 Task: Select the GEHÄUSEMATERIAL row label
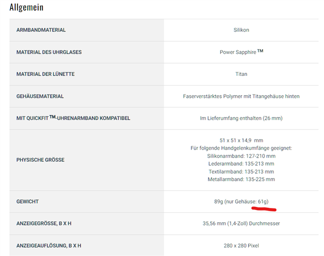pos(41,96)
